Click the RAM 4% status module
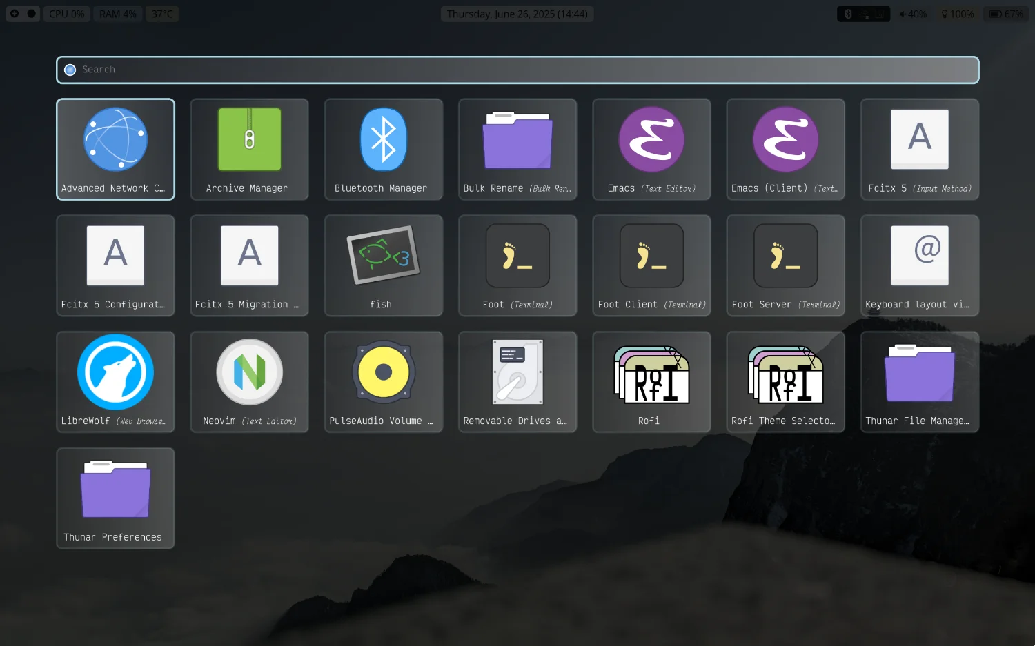 point(118,14)
